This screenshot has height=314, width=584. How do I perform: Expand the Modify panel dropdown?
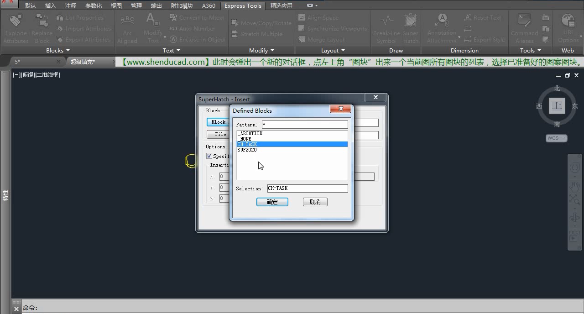click(x=262, y=50)
